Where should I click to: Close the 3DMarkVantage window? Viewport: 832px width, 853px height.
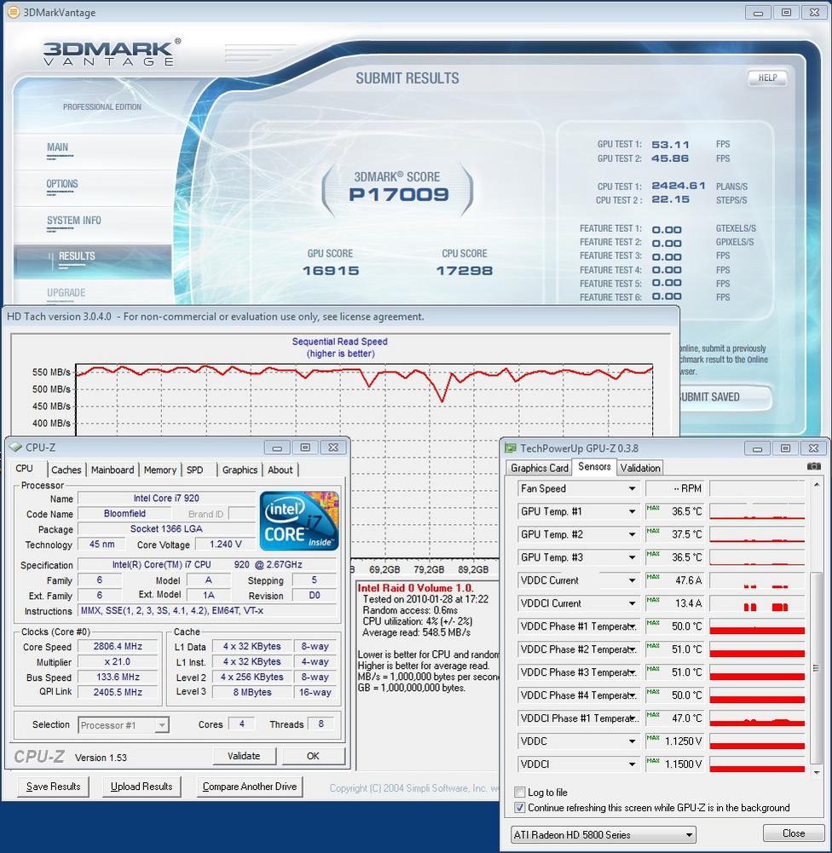tap(815, 12)
